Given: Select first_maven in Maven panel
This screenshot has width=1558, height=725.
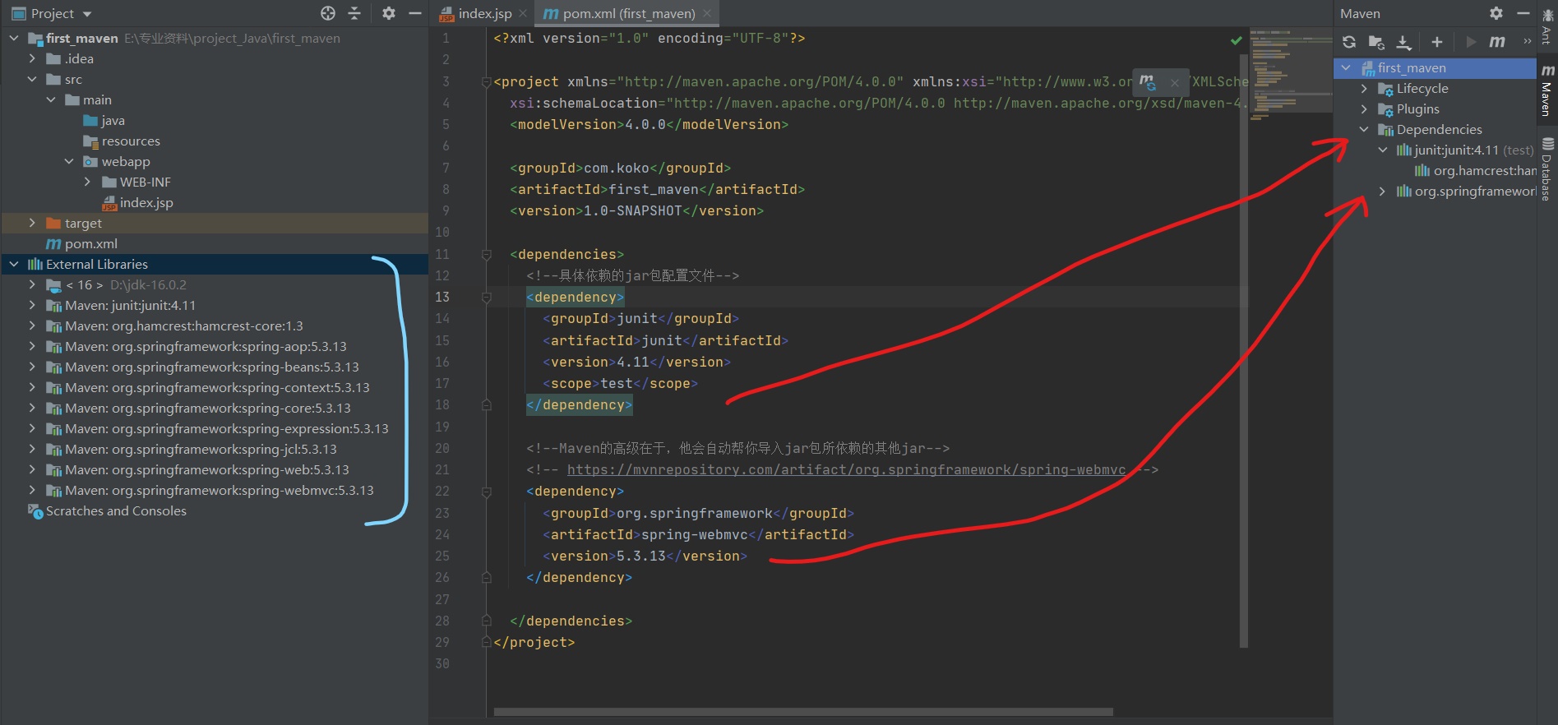Looking at the screenshot, I should [x=1435, y=67].
